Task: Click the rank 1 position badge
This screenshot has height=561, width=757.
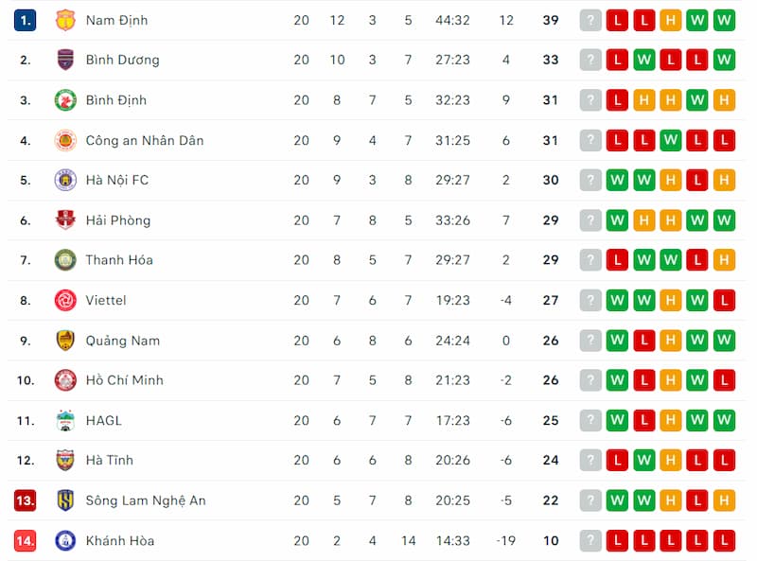Action: [x=26, y=20]
